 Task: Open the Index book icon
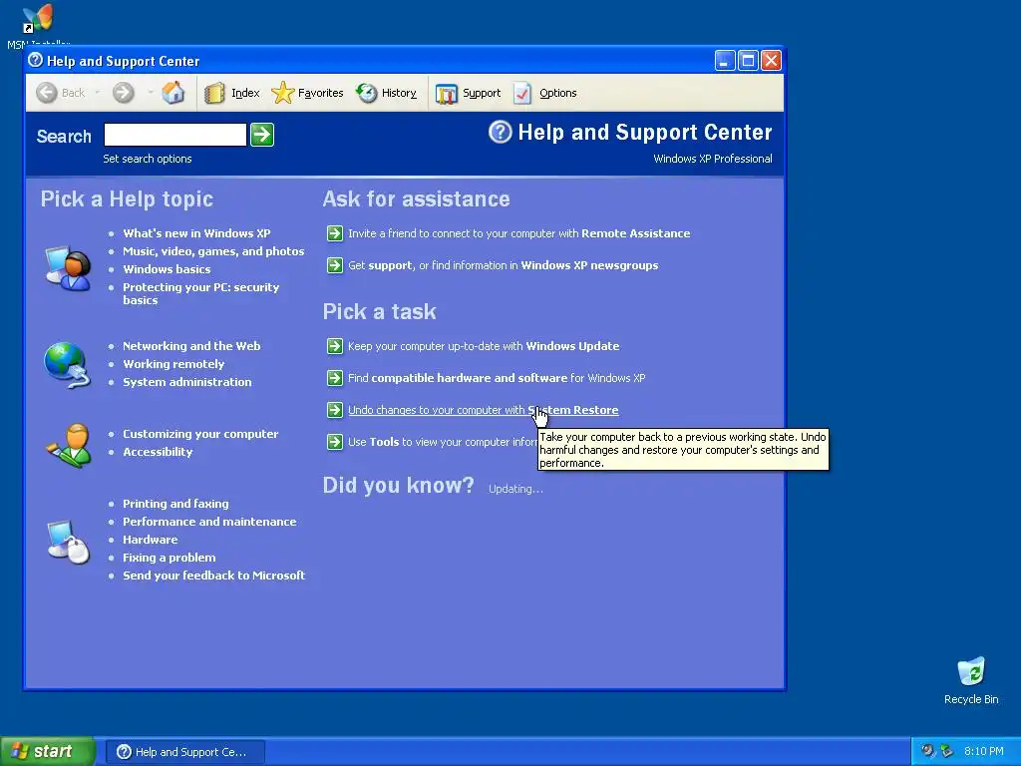214,93
